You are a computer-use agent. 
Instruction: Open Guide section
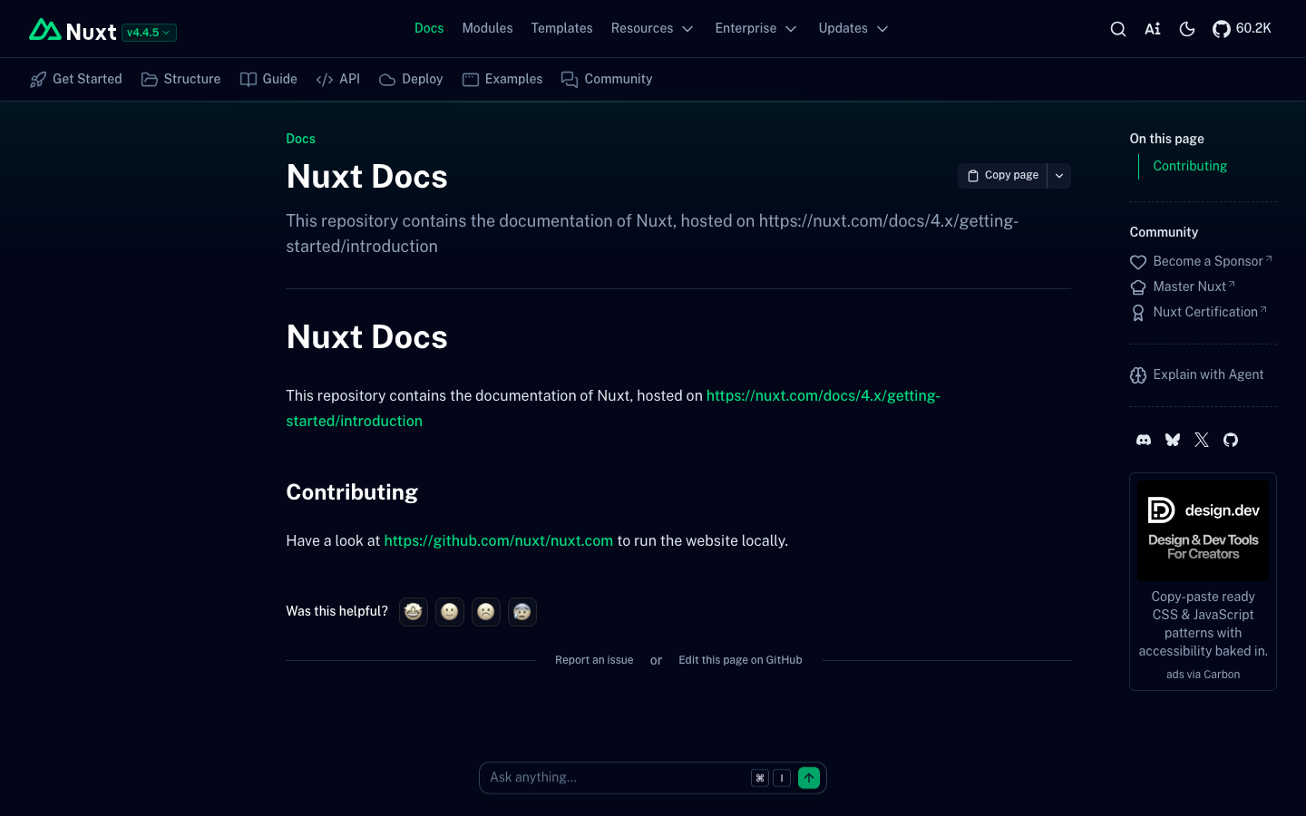[x=268, y=80]
